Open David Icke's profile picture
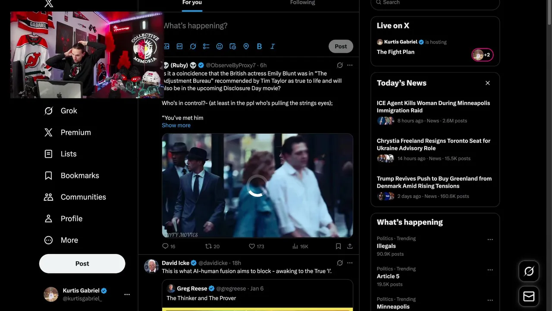The width and height of the screenshot is (552, 311). point(151,267)
